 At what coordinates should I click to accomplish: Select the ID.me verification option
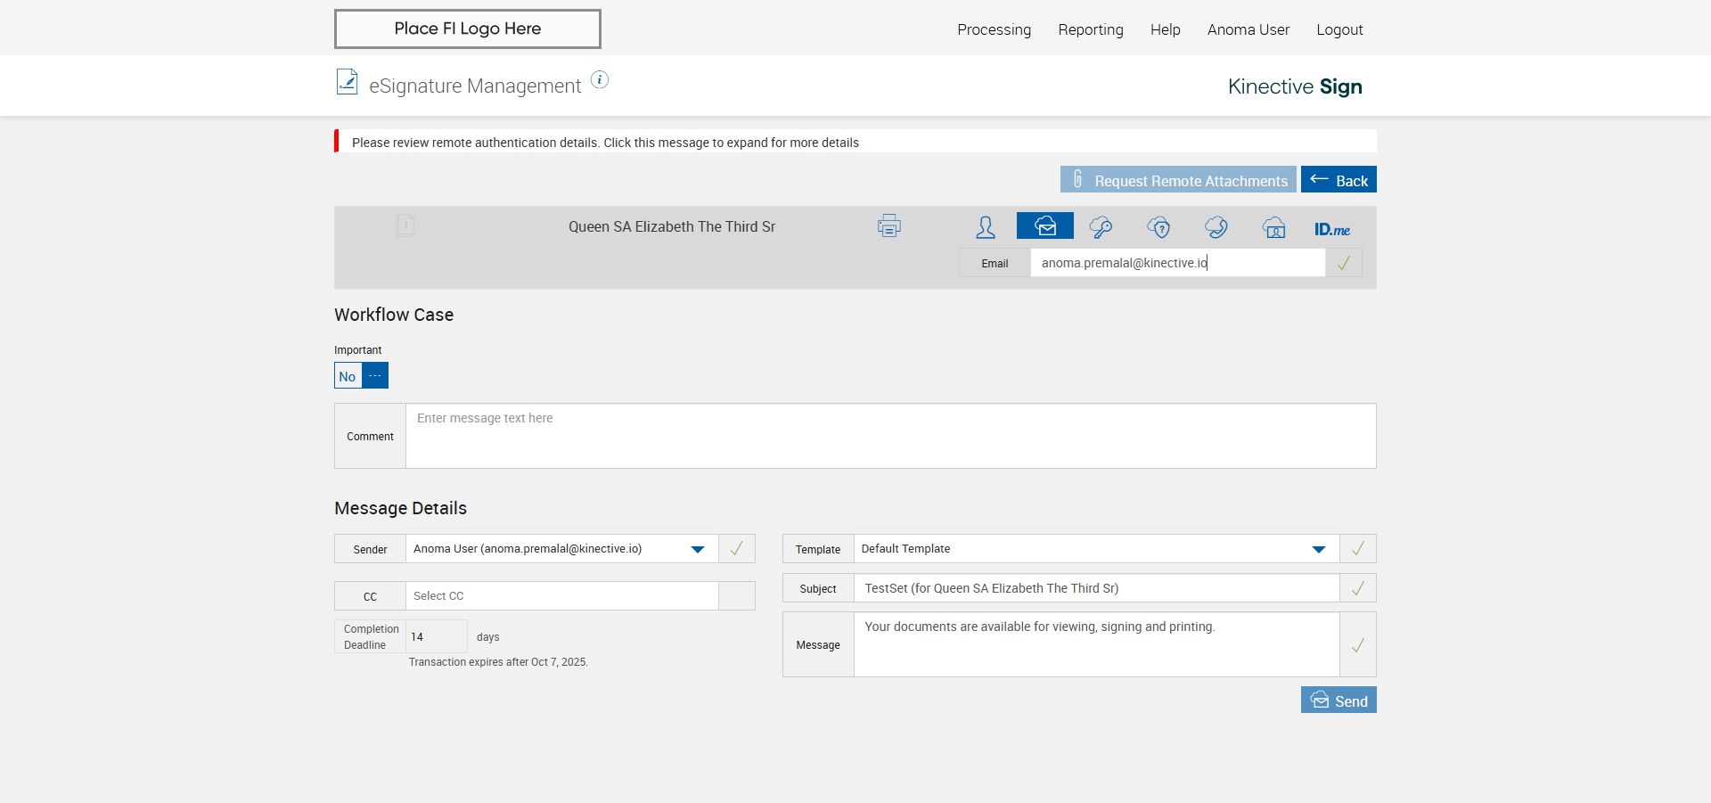(x=1332, y=229)
